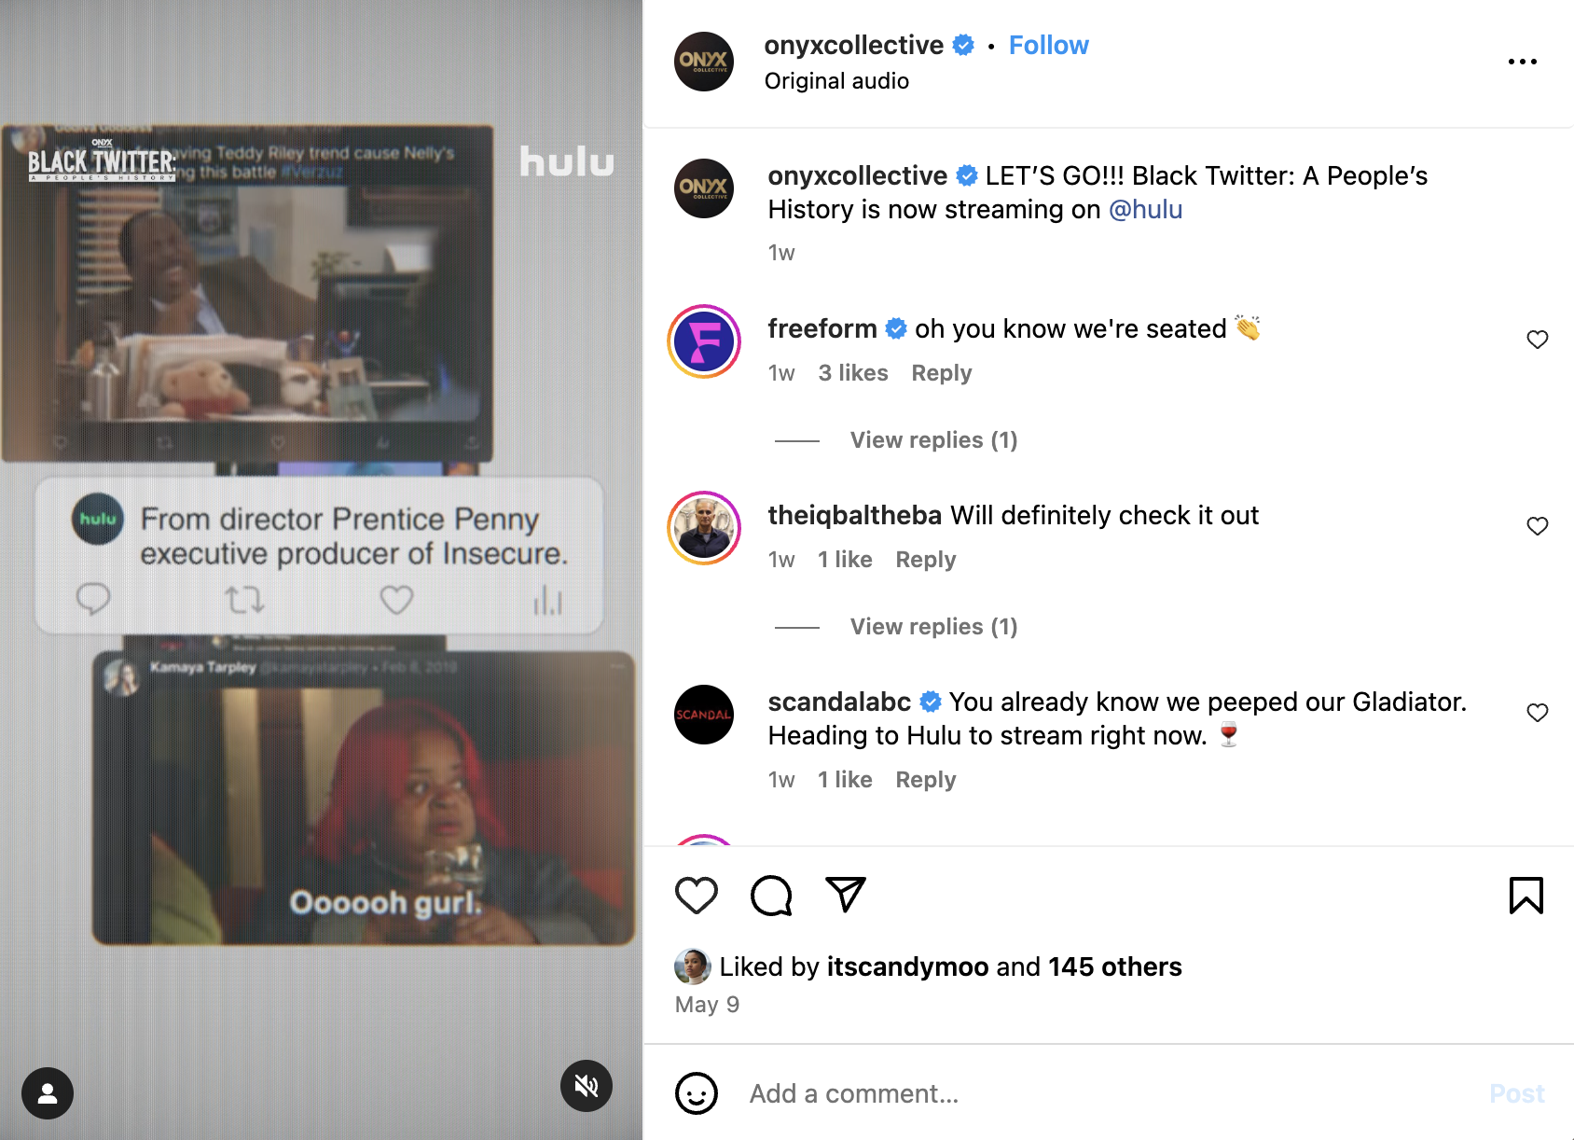The height and width of the screenshot is (1140, 1574).
Task: Open comments with the speech bubble icon
Action: click(x=771, y=896)
